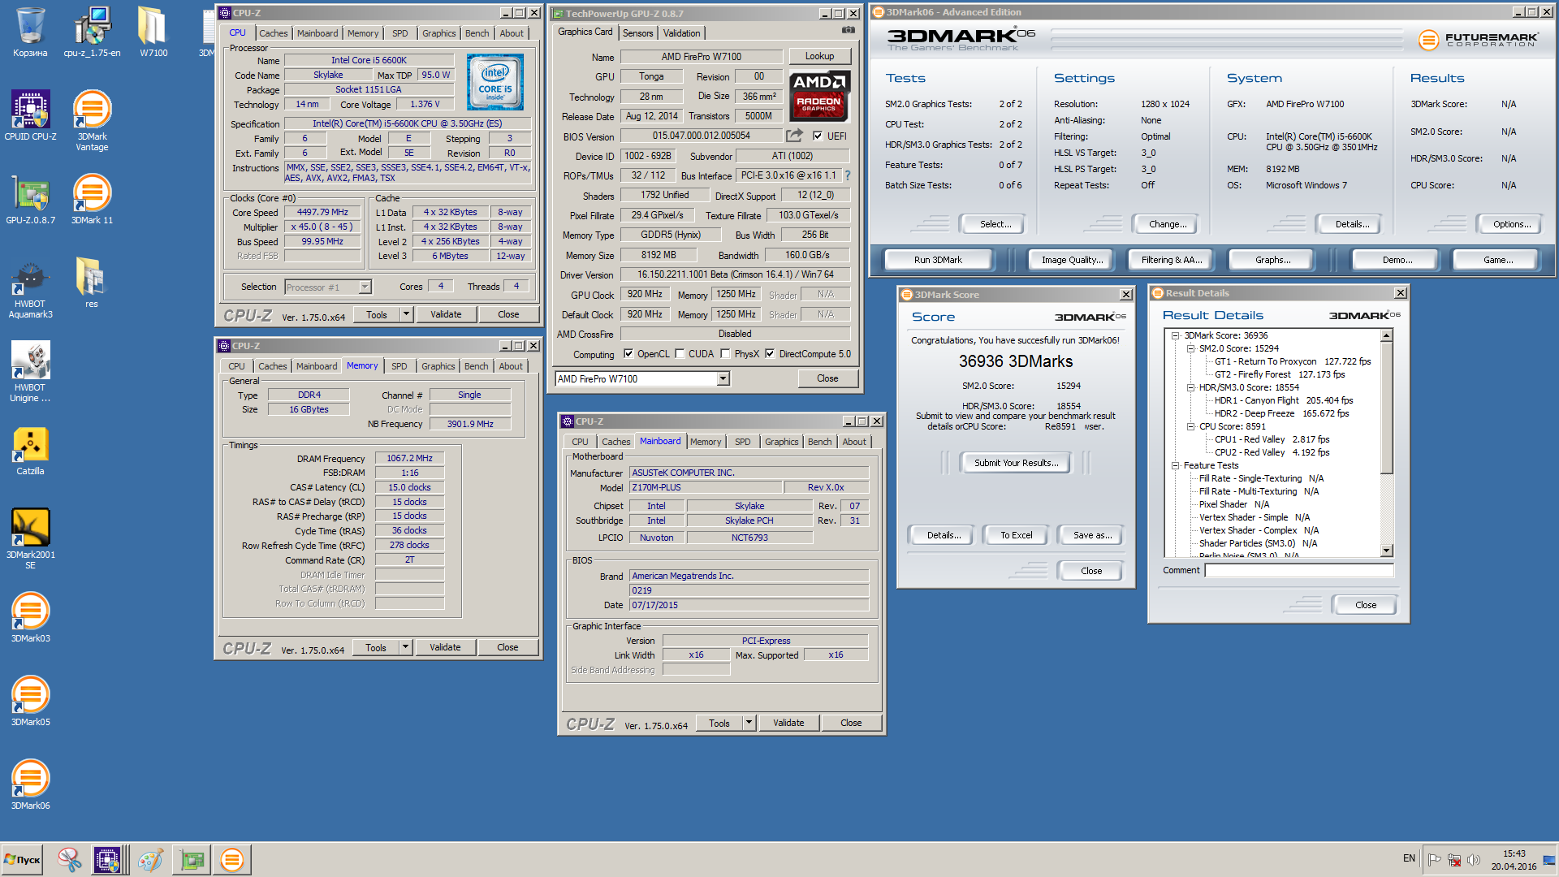
Task: Open the Пуск Start button
Action: coord(22,859)
